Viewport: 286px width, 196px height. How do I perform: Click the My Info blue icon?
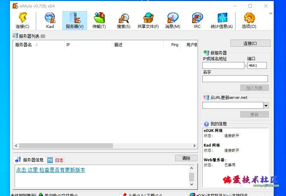(206, 124)
